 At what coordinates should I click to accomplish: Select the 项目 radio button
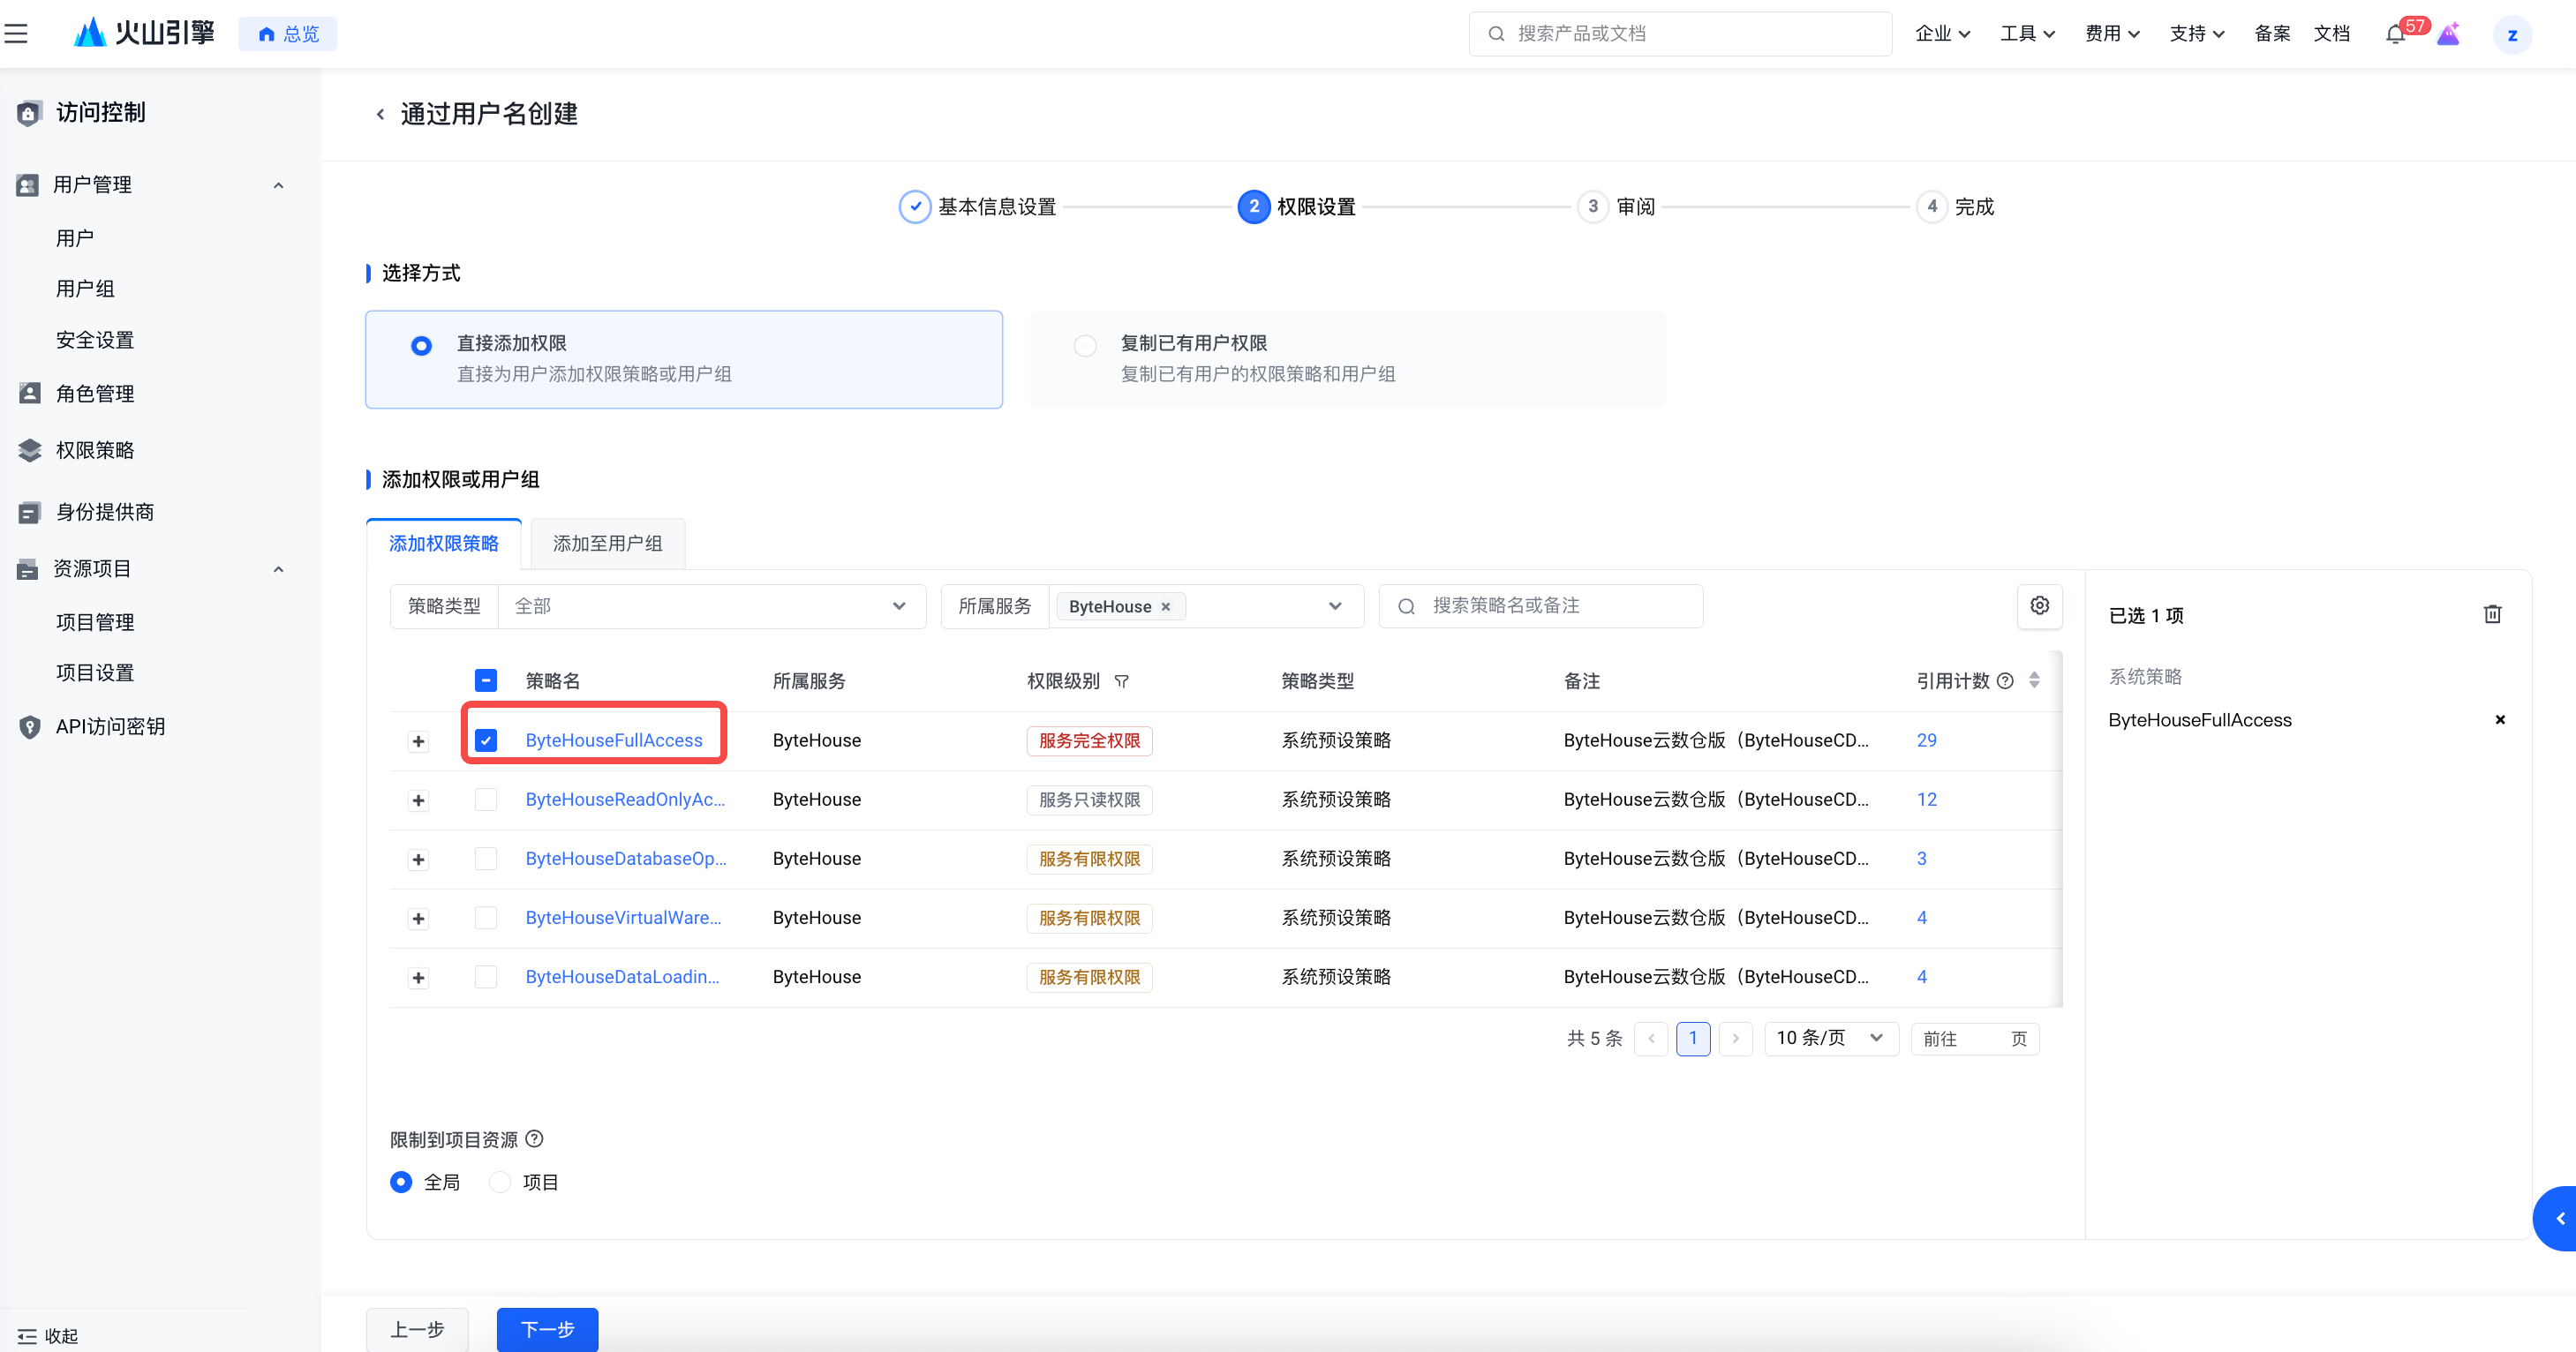tap(500, 1182)
